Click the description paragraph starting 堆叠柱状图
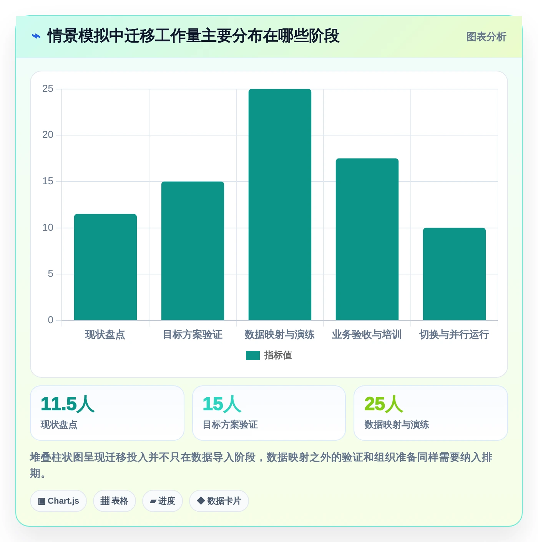 (x=261, y=465)
